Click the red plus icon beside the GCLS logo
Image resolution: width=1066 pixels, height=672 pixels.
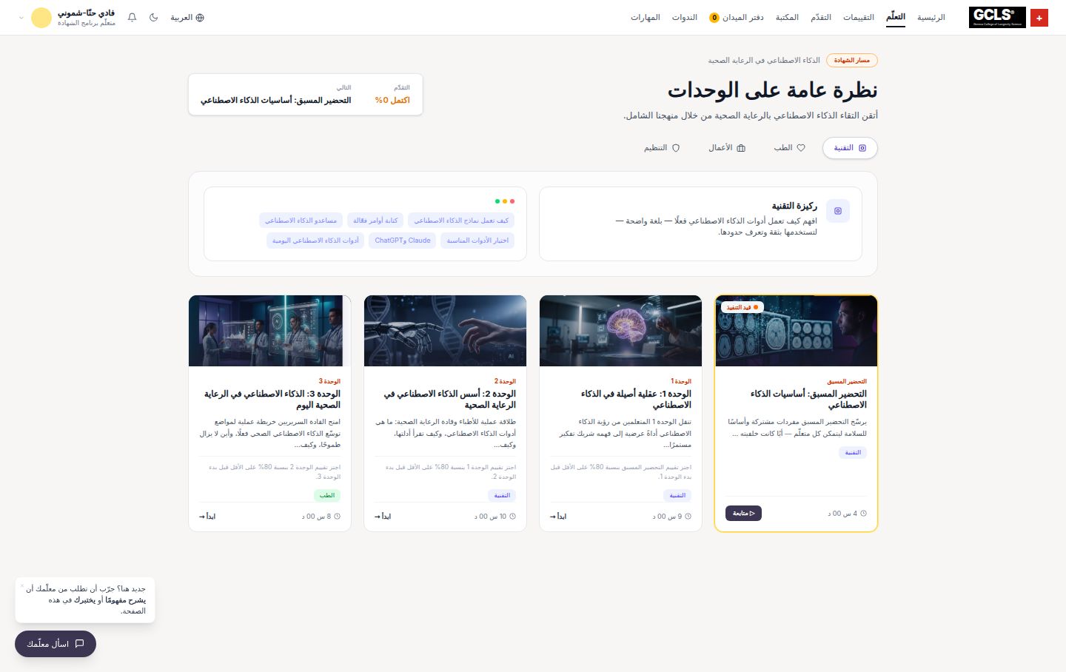(1039, 18)
